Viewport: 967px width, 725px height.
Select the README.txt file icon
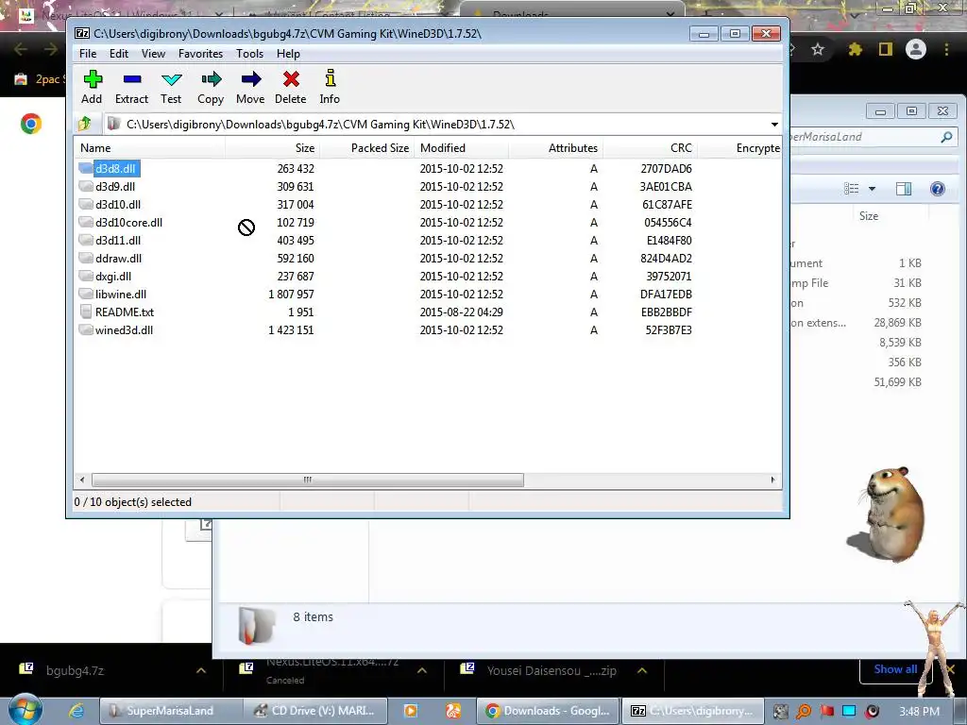(x=86, y=312)
